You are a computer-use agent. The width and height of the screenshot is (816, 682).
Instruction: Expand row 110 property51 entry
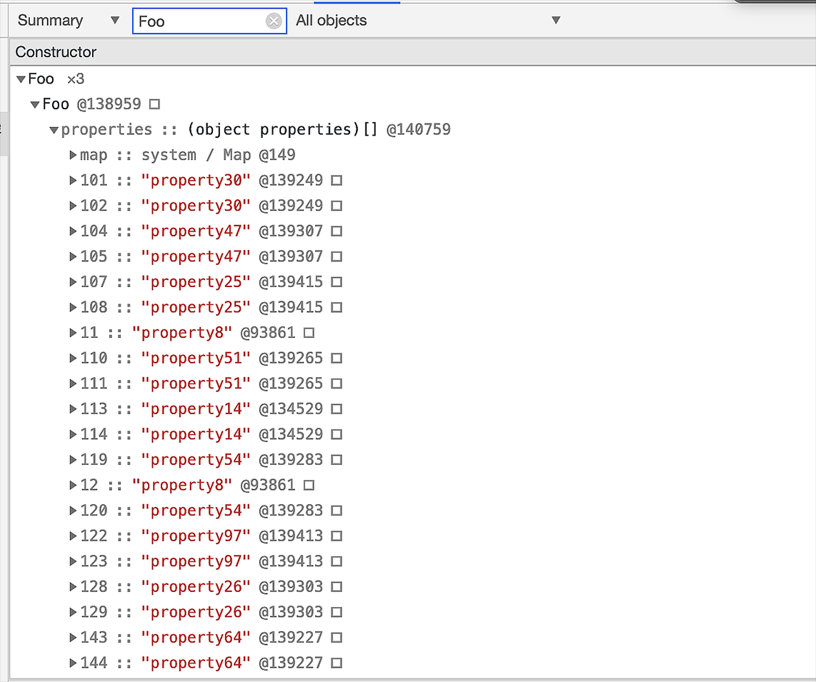tap(73, 358)
